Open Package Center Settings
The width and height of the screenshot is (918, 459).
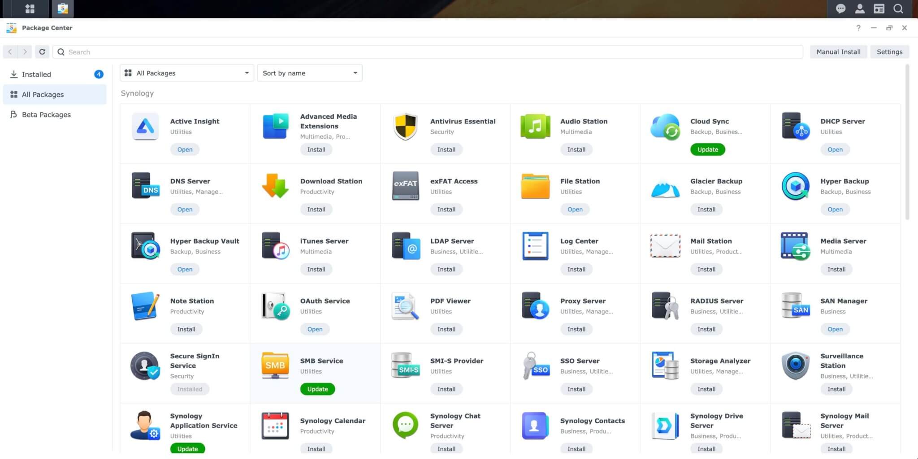pos(889,52)
